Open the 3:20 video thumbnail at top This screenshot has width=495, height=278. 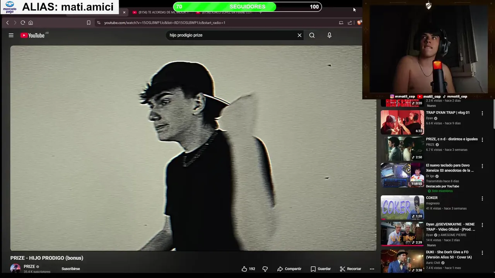[x=402, y=103]
